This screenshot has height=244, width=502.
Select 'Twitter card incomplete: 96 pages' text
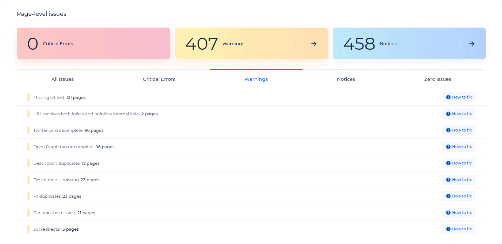(68, 130)
